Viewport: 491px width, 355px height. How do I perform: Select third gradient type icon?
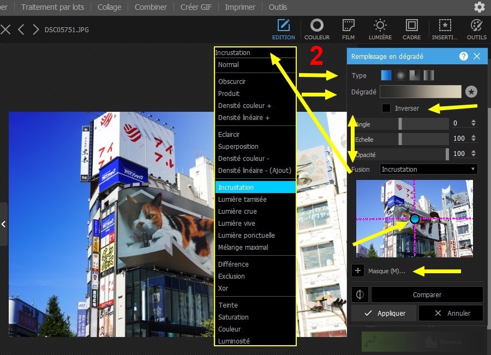point(414,75)
